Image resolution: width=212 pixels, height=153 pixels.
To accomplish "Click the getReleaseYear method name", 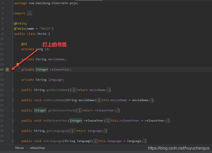I will pos(61,110).
